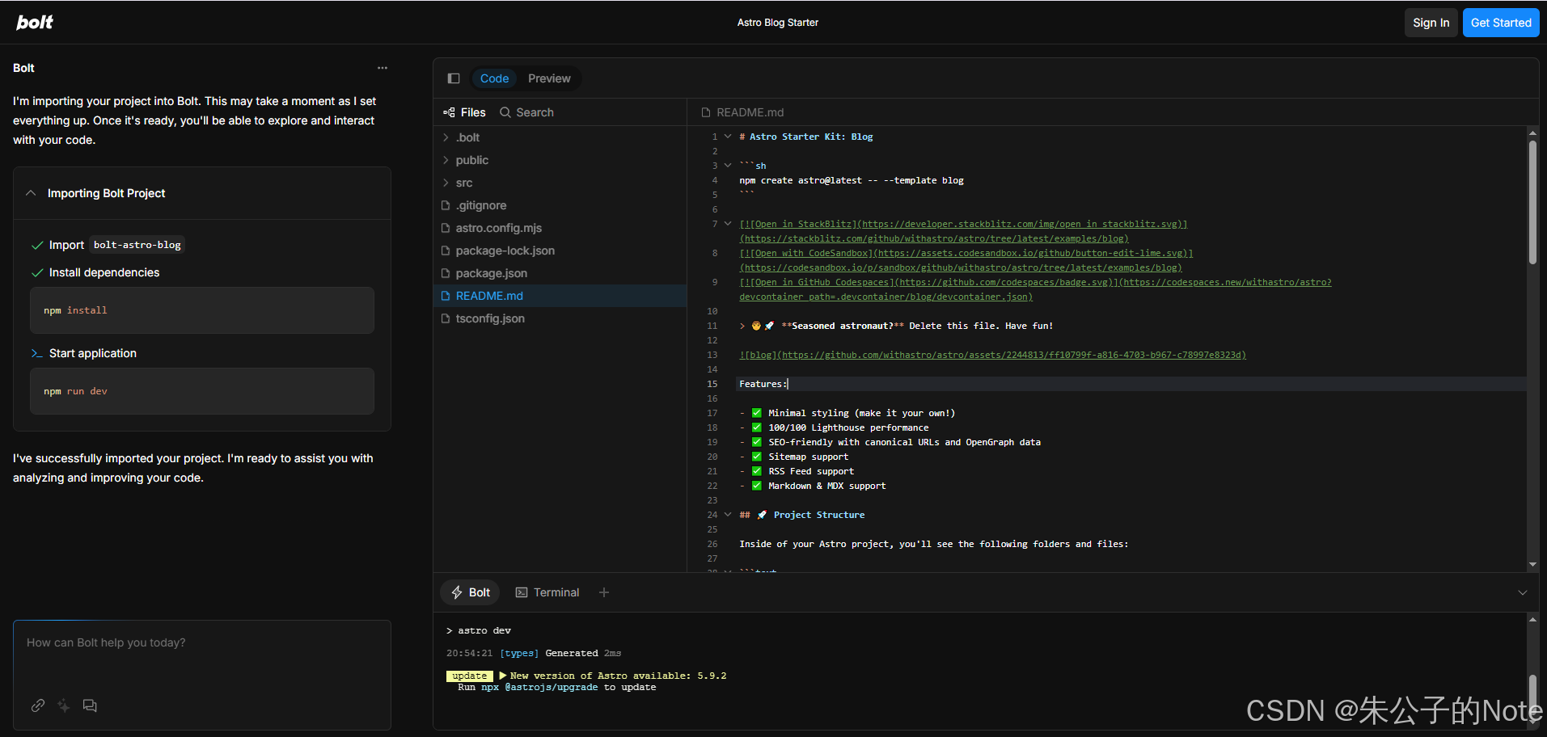Image resolution: width=1547 pixels, height=737 pixels.
Task: Click the discussion mode chat icon
Action: pyautogui.click(x=90, y=705)
